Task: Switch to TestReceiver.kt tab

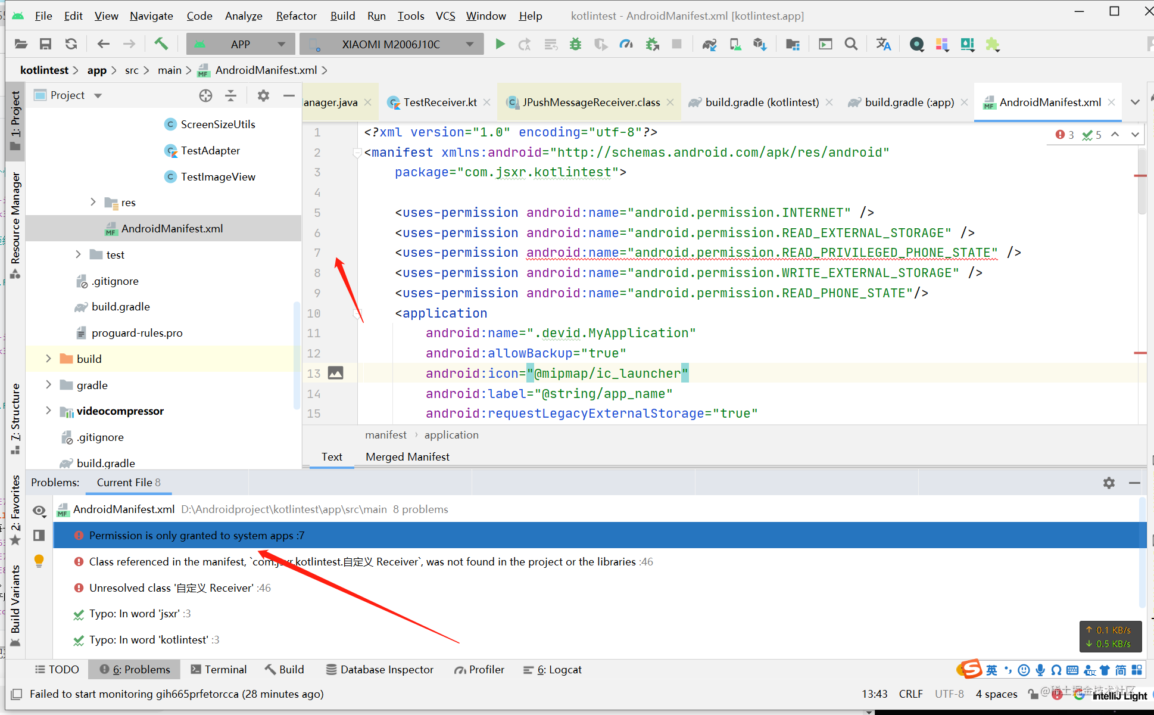Action: tap(439, 102)
